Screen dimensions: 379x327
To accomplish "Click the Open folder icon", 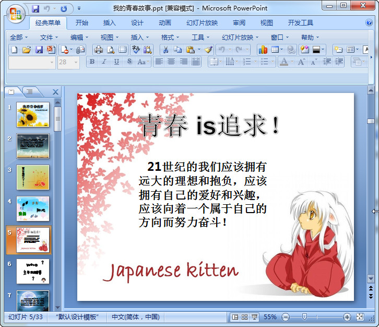I will click(x=26, y=50).
